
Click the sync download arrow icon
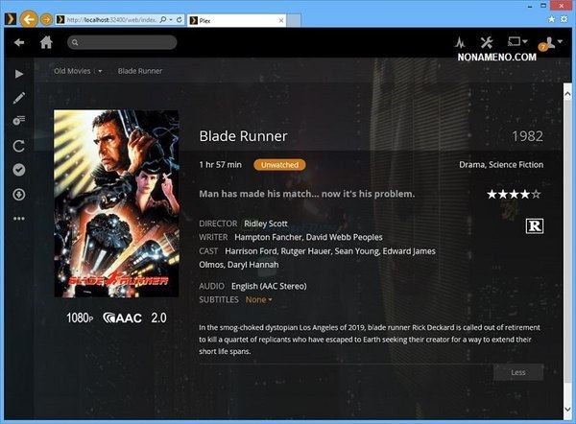pos(19,195)
